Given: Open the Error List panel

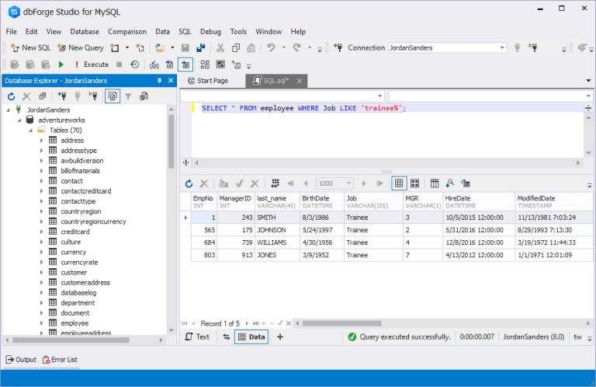Looking at the screenshot, I should (x=60, y=360).
